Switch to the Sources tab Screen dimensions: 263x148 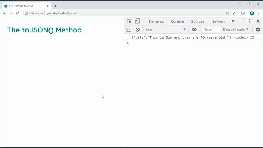198,21
